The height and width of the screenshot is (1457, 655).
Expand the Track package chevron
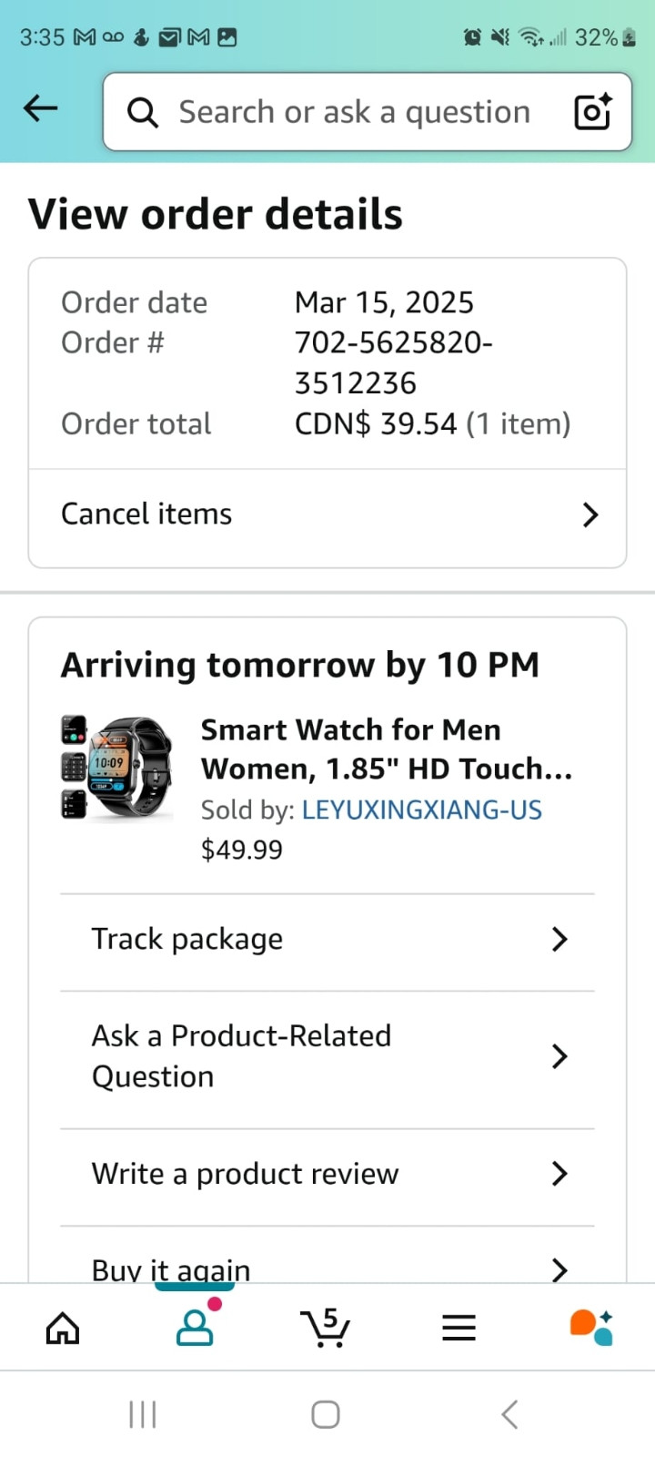point(559,940)
